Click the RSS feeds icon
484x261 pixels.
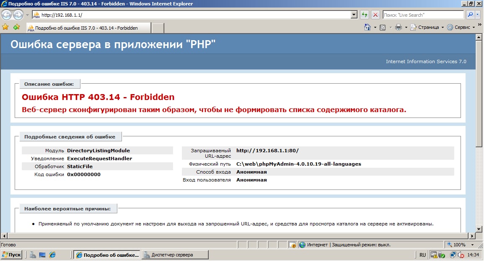click(383, 28)
